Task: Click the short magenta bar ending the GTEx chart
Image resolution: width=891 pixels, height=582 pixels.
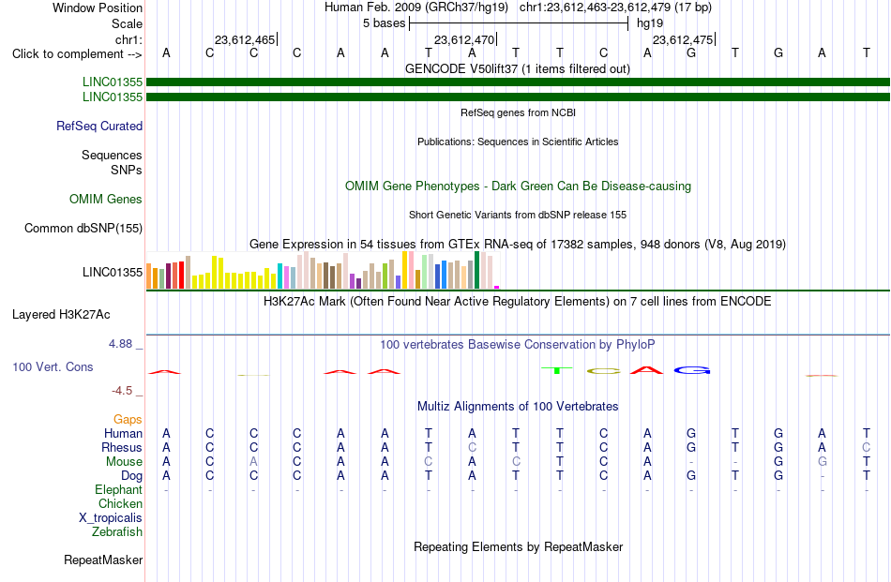Action: pyautogui.click(x=497, y=288)
